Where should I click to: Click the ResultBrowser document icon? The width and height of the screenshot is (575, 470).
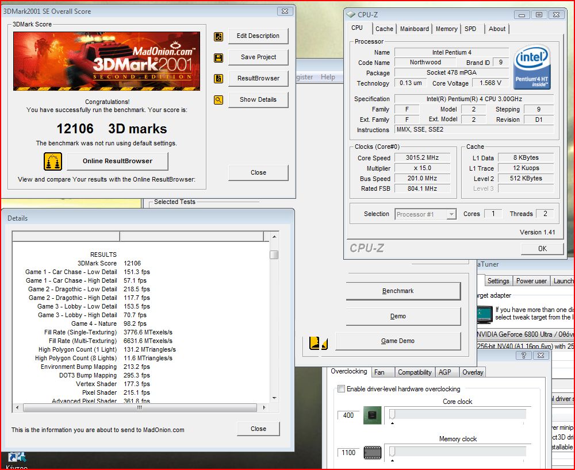[x=218, y=78]
